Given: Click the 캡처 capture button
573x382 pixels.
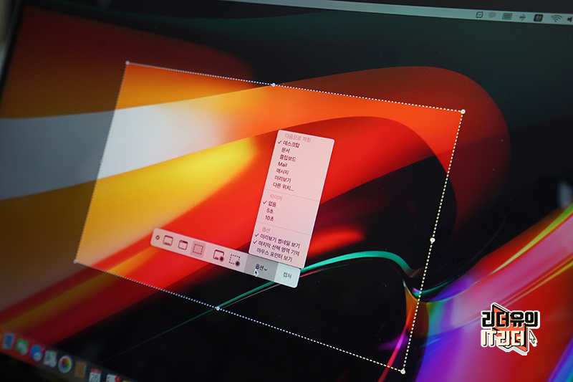Looking at the screenshot, I should 287,275.
